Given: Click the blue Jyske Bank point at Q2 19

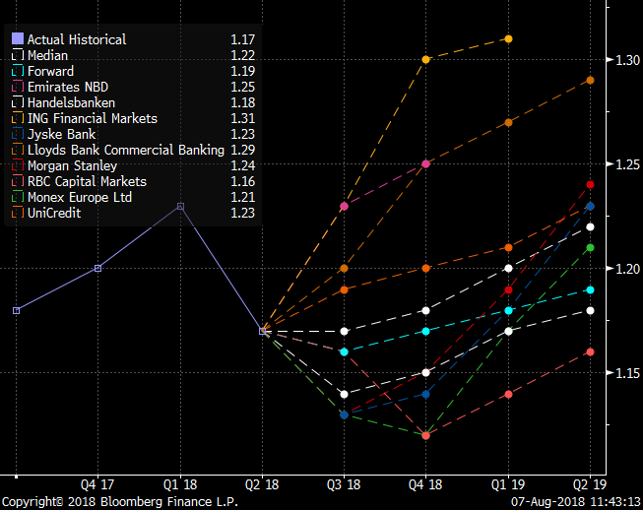Looking at the screenshot, I should [x=591, y=206].
